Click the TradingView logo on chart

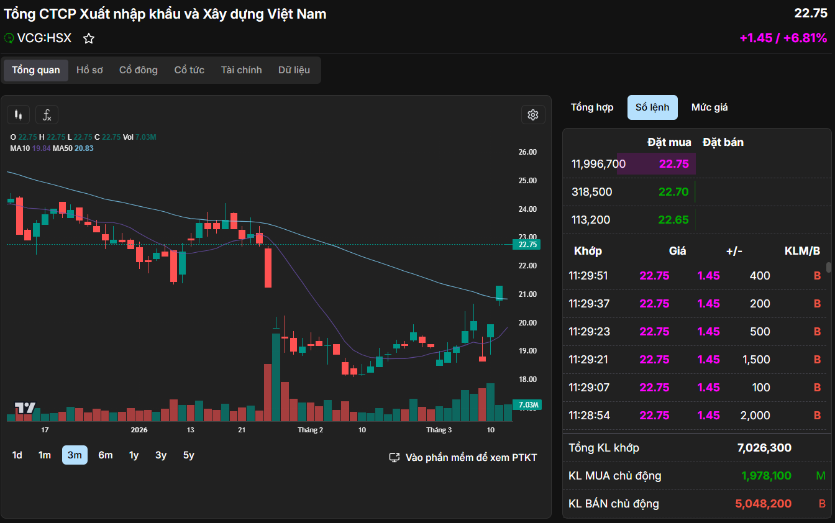click(25, 408)
